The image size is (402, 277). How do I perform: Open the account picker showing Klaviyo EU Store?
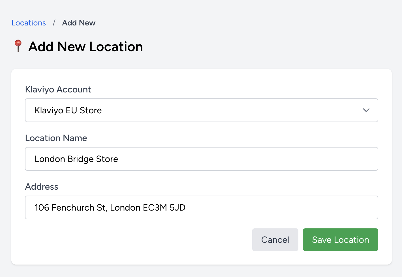(201, 110)
